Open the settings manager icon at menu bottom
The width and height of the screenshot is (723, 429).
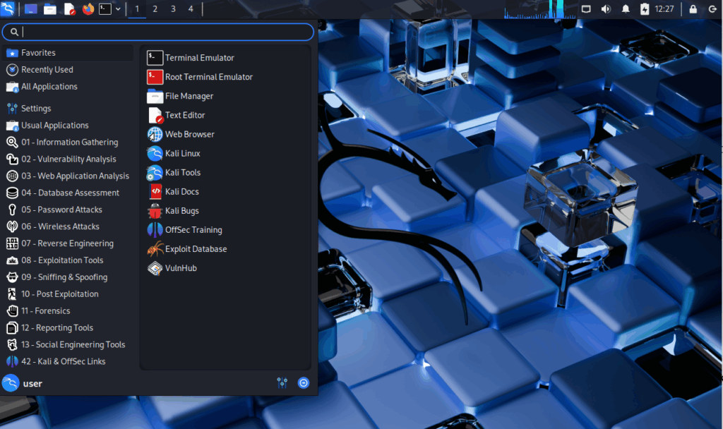click(x=282, y=383)
